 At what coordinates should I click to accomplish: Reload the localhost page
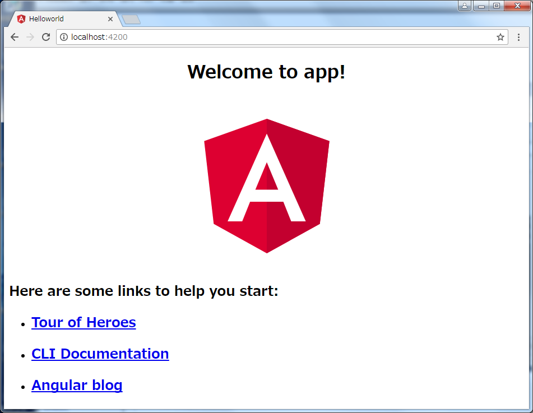[46, 37]
